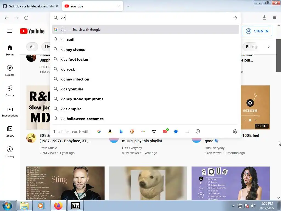Click the browser back arrow
The height and width of the screenshot is (211, 281).
tap(7, 18)
